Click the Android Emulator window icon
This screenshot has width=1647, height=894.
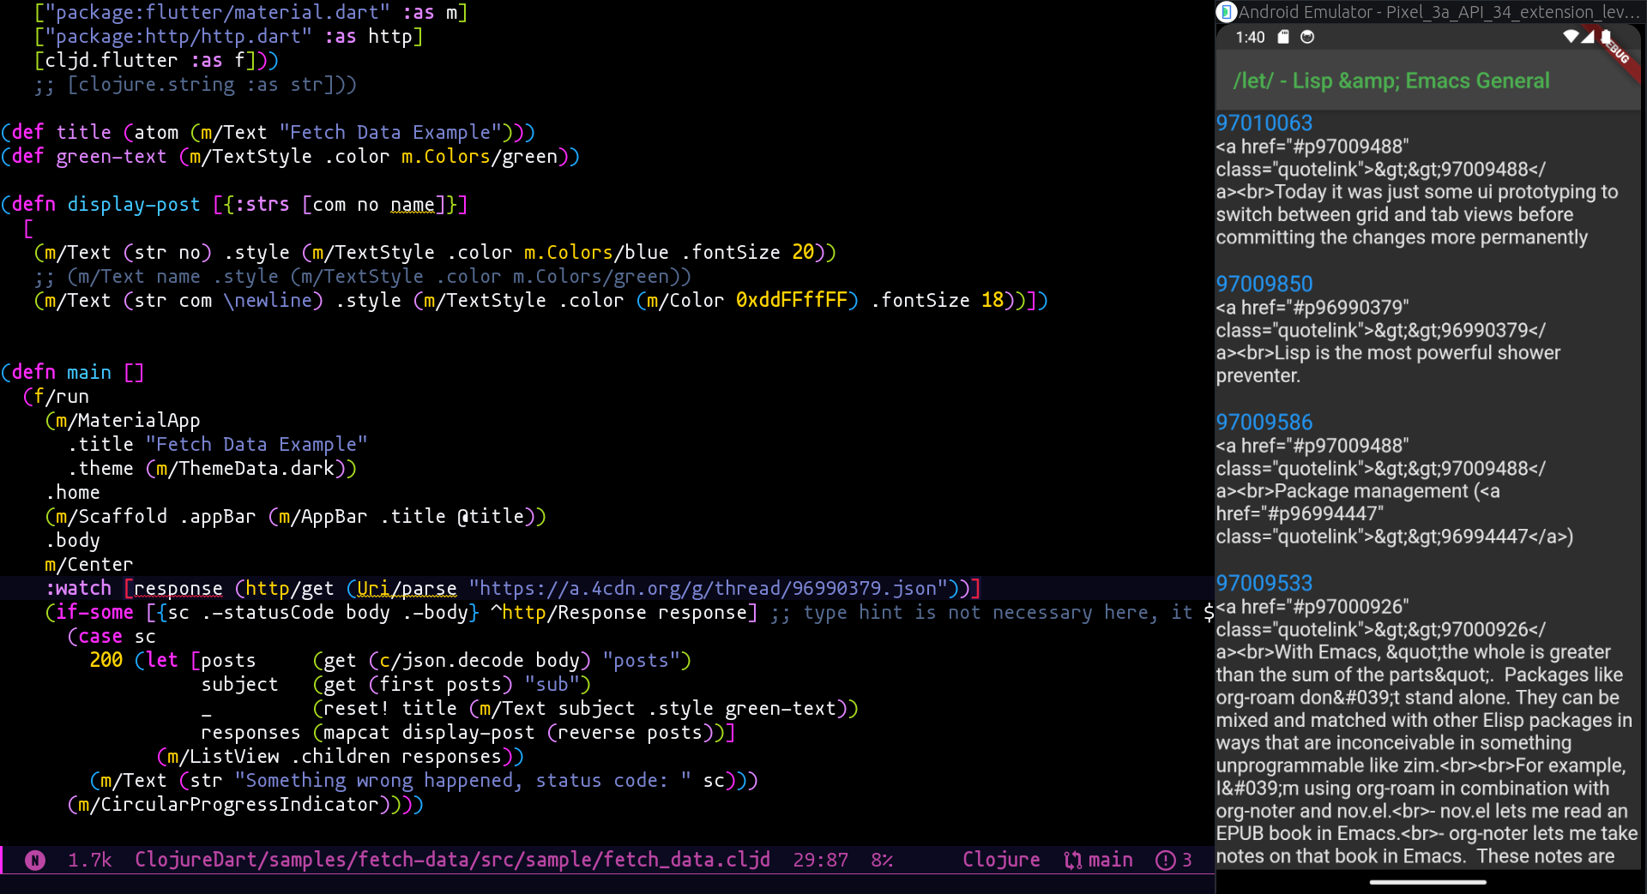[x=1227, y=12]
